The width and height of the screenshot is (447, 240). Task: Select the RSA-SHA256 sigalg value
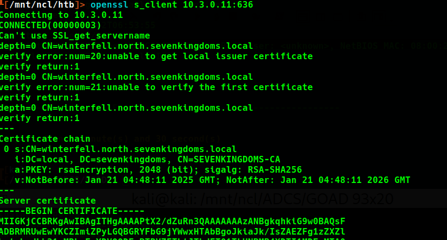point(276,170)
